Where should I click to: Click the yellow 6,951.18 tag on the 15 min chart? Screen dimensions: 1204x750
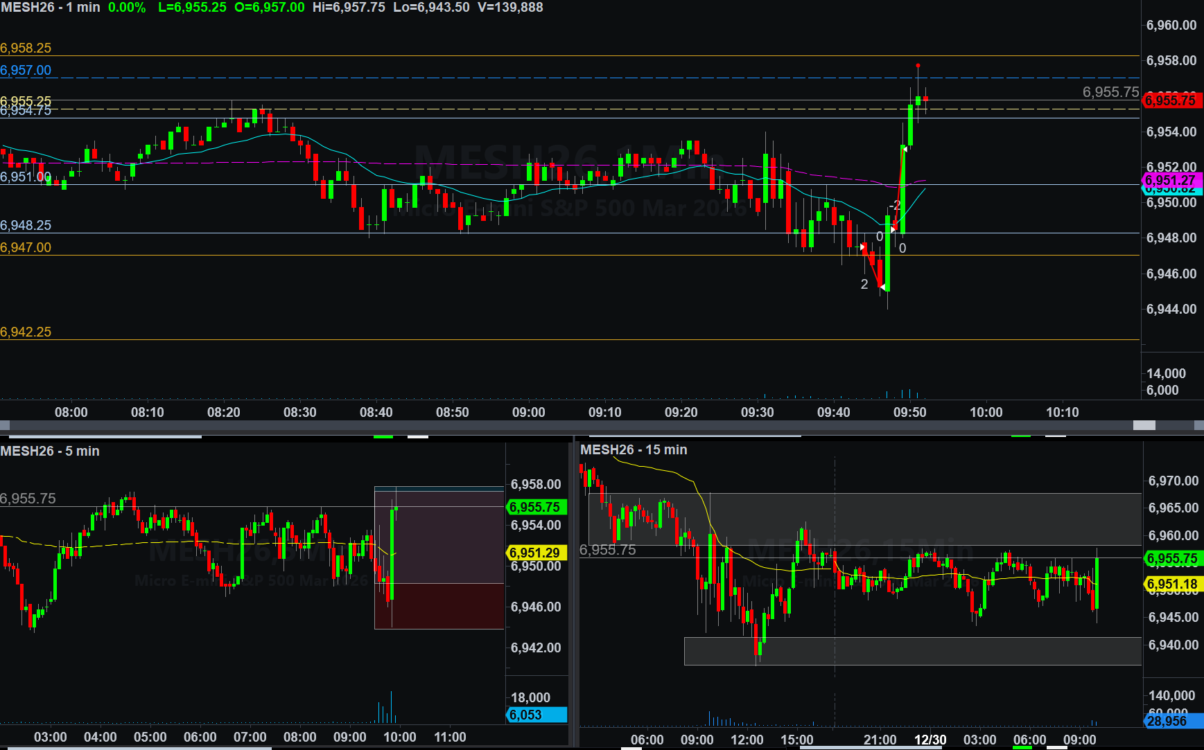click(x=1172, y=584)
